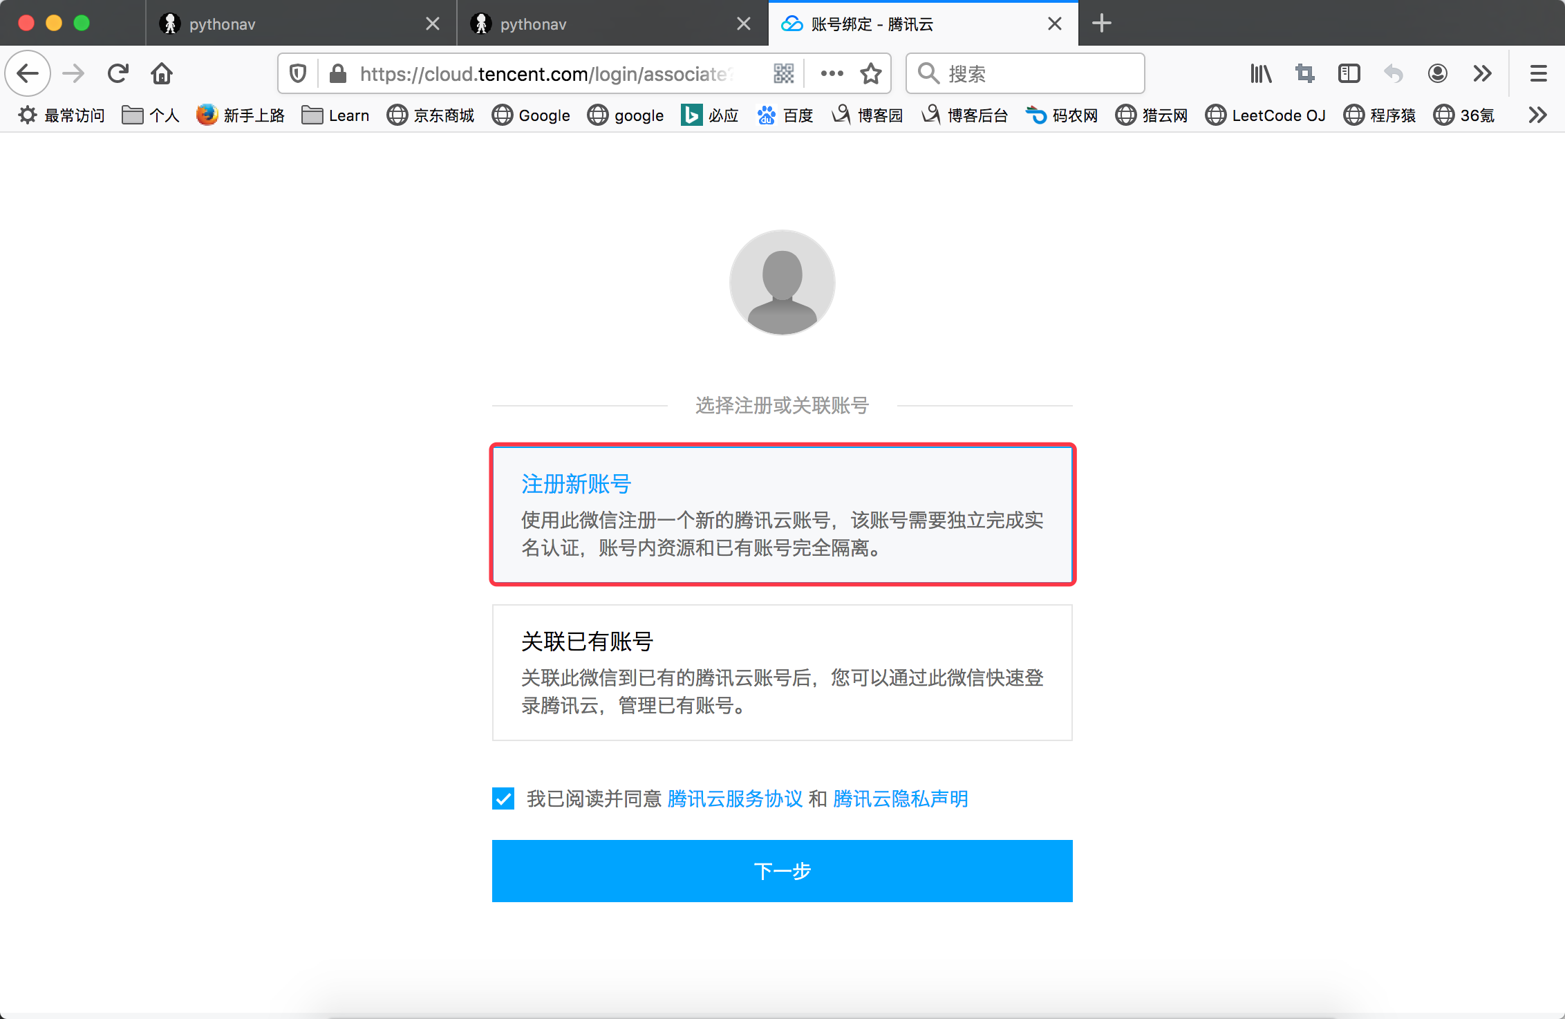Click the screenshot crop tool icon
Image resolution: width=1565 pixels, height=1019 pixels.
[1305, 73]
